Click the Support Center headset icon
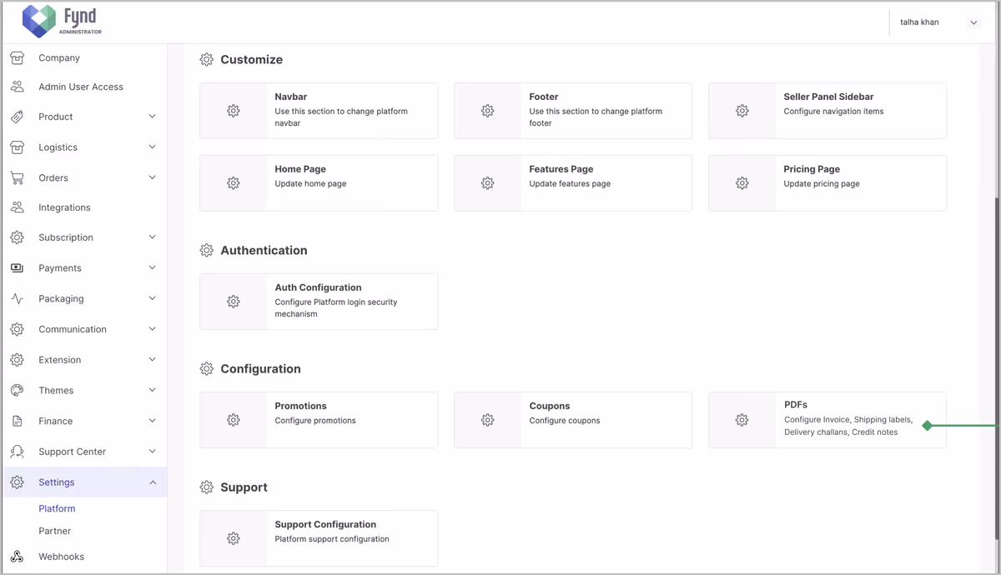 pyautogui.click(x=17, y=452)
